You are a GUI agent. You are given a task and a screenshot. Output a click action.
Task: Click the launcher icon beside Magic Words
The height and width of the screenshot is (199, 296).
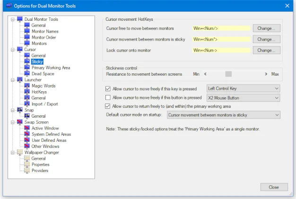tap(27, 86)
